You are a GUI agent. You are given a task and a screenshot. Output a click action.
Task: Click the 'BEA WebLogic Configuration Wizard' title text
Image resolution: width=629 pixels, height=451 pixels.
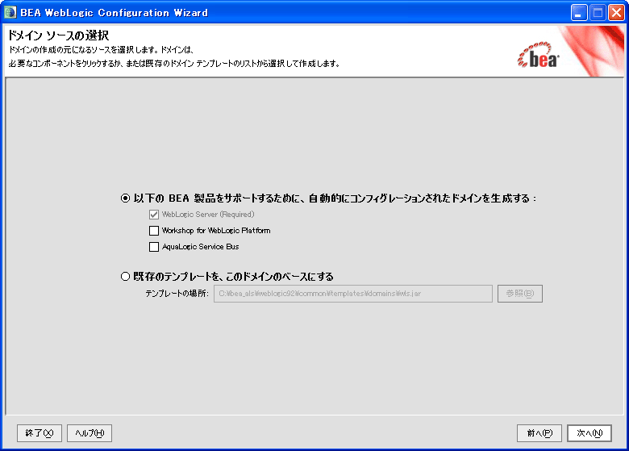(x=115, y=13)
